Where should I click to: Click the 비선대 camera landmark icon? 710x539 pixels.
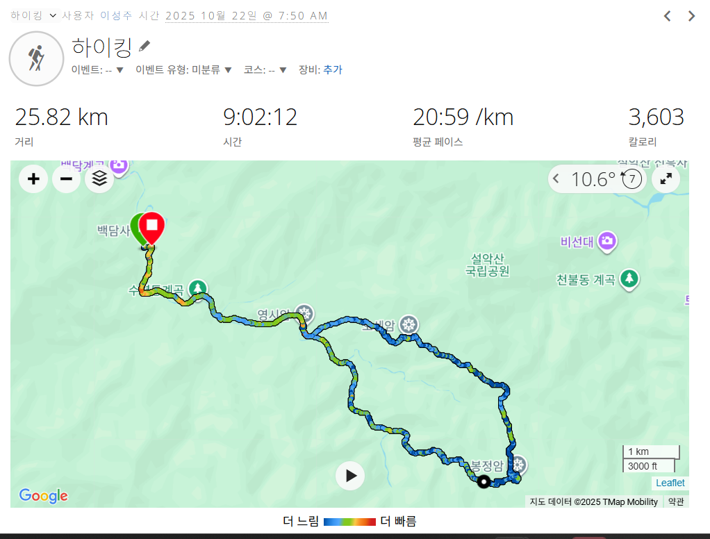[x=606, y=241]
